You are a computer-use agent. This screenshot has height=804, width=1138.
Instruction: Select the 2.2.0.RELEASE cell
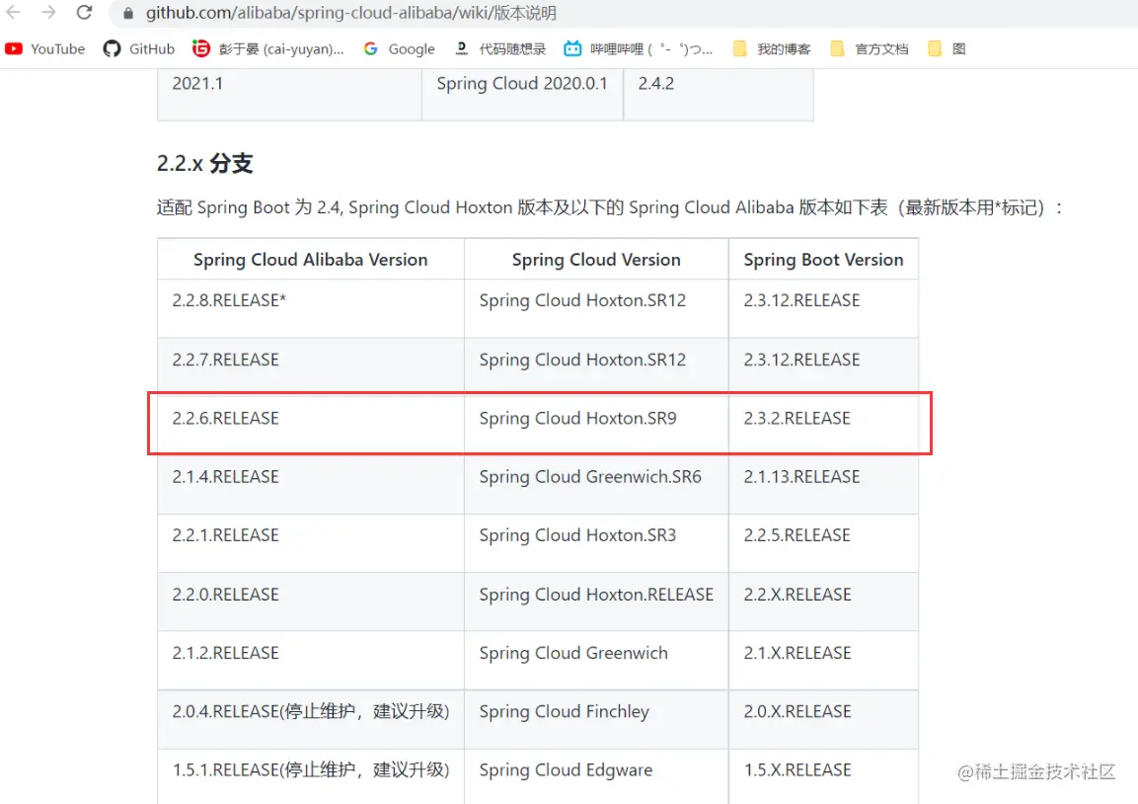coord(311,602)
